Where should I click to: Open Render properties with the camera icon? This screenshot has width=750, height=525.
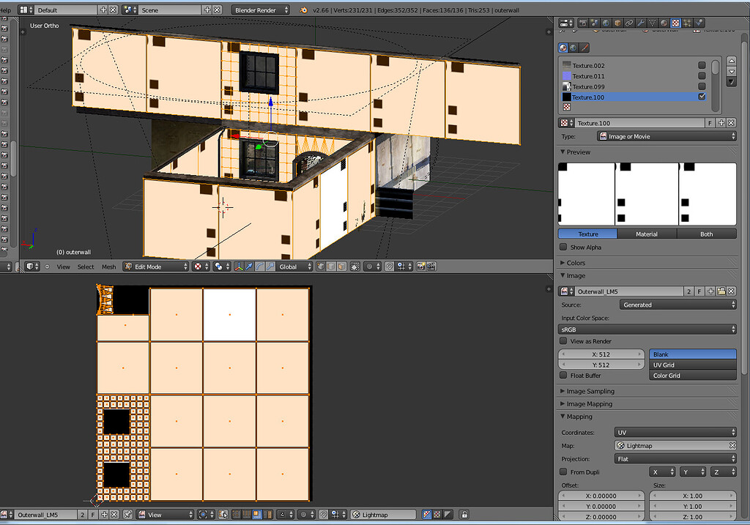pyautogui.click(x=583, y=23)
